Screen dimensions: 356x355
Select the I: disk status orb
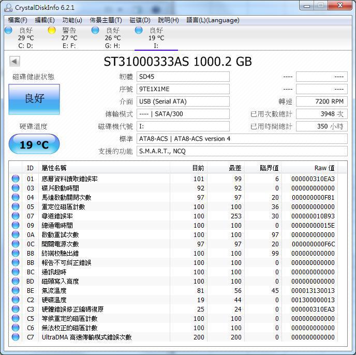[139, 30]
